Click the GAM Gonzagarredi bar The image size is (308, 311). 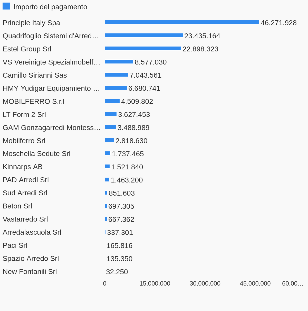tap(110, 127)
